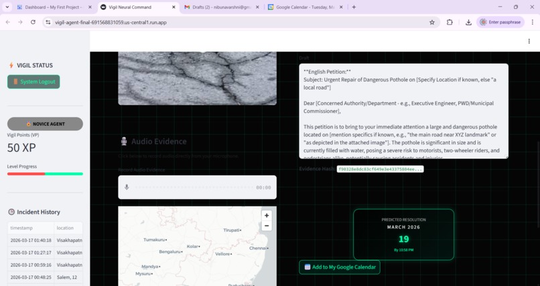Close the Vigil Neural Command tab
Viewport: 540px width, 286px height.
click(174, 7)
